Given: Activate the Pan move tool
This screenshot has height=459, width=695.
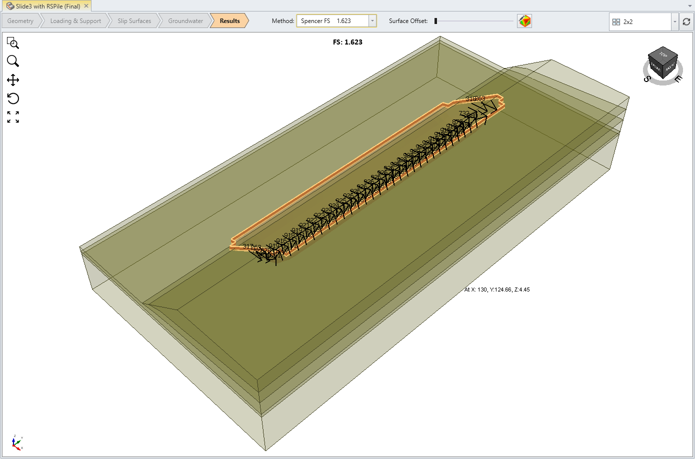Looking at the screenshot, I should 13,80.
